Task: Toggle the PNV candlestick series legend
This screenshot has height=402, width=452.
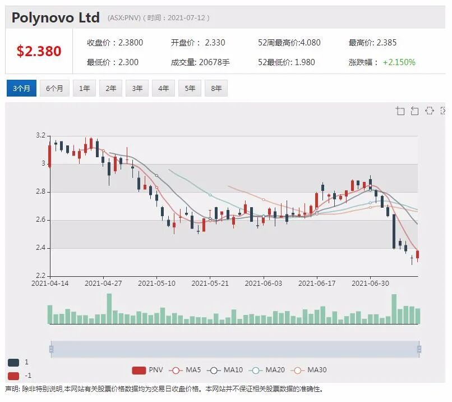Action: click(x=147, y=370)
